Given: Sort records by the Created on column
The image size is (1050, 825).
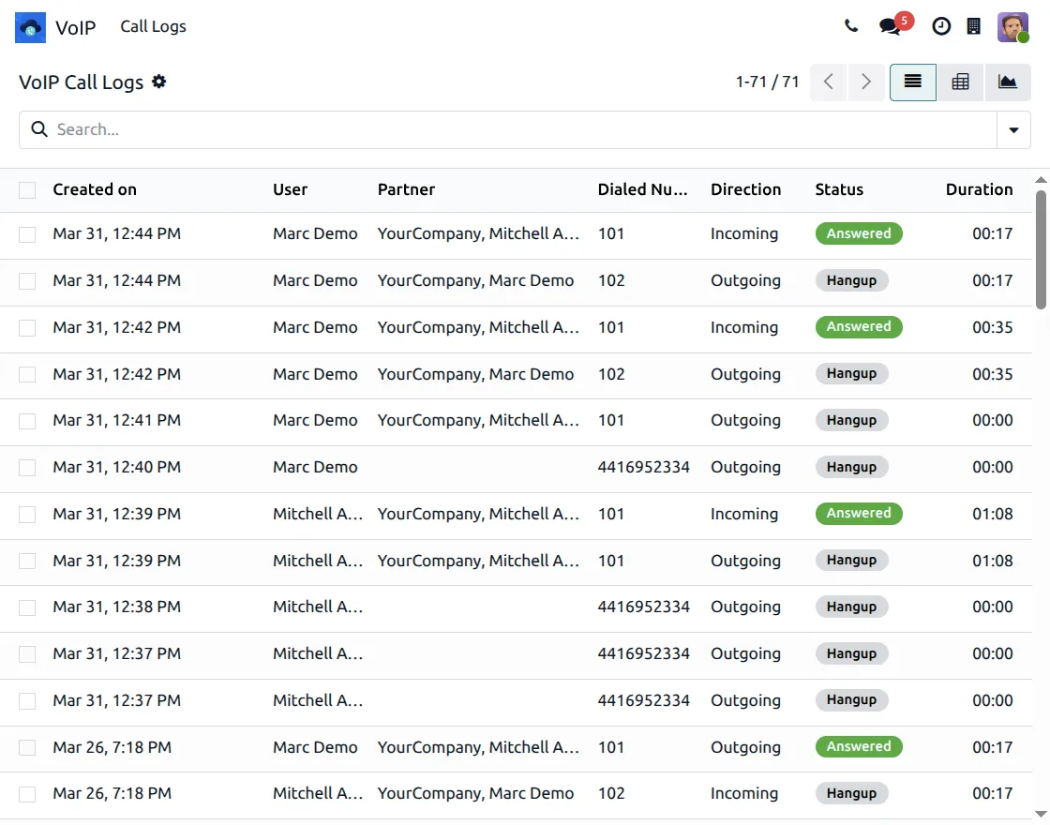Looking at the screenshot, I should 95,189.
